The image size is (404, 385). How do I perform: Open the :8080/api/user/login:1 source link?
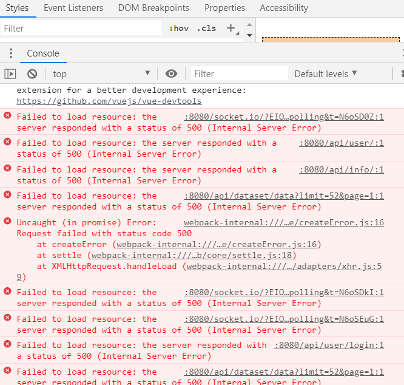coord(329,345)
